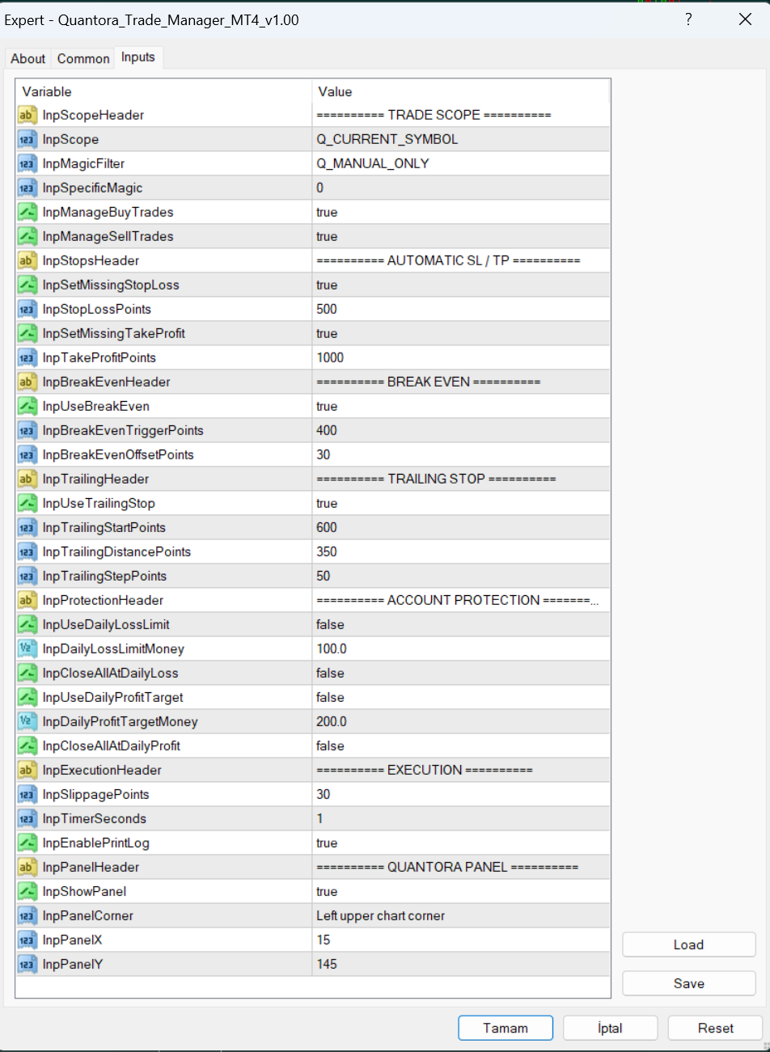Click the string icon beside InpBreakEvenHeader
770x1052 pixels.
tap(27, 382)
